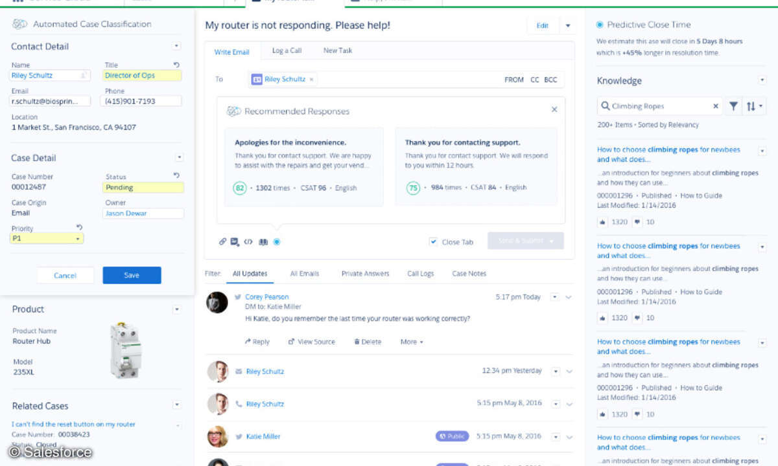Viewport: 778px width, 466px height.
Task: Switch to the Log a Call tab
Action: [x=287, y=50]
